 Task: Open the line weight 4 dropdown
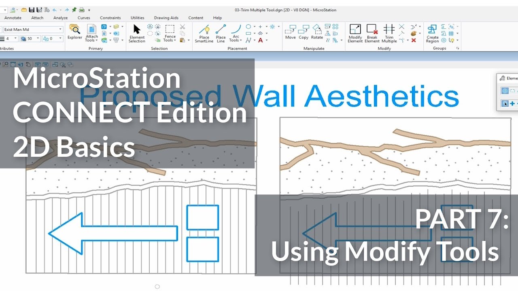tap(16, 38)
